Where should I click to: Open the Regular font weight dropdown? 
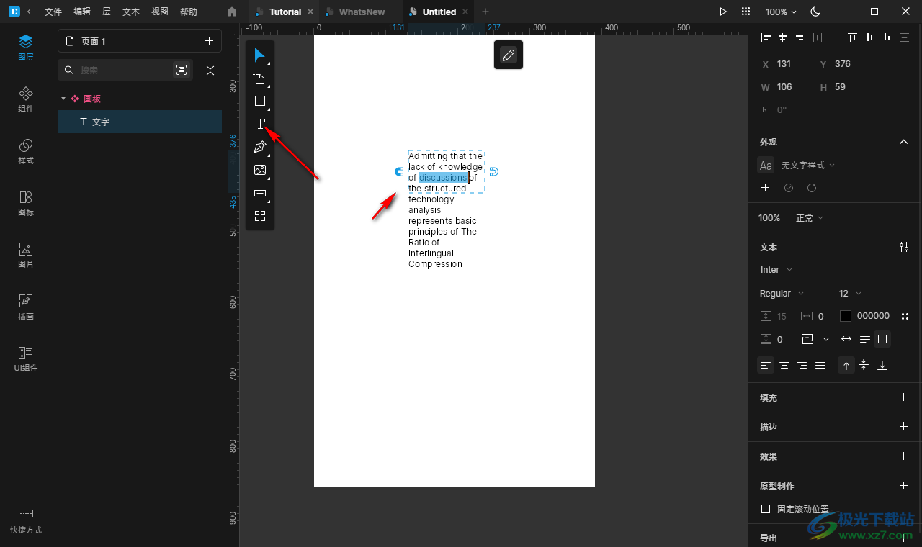[x=782, y=294]
